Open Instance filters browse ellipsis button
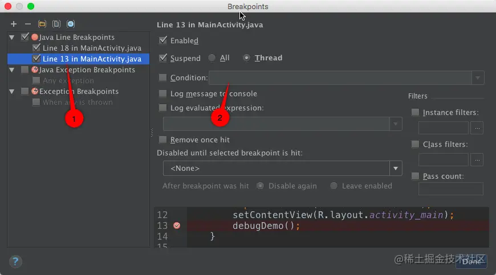This screenshot has height=275, width=496. pos(477,128)
